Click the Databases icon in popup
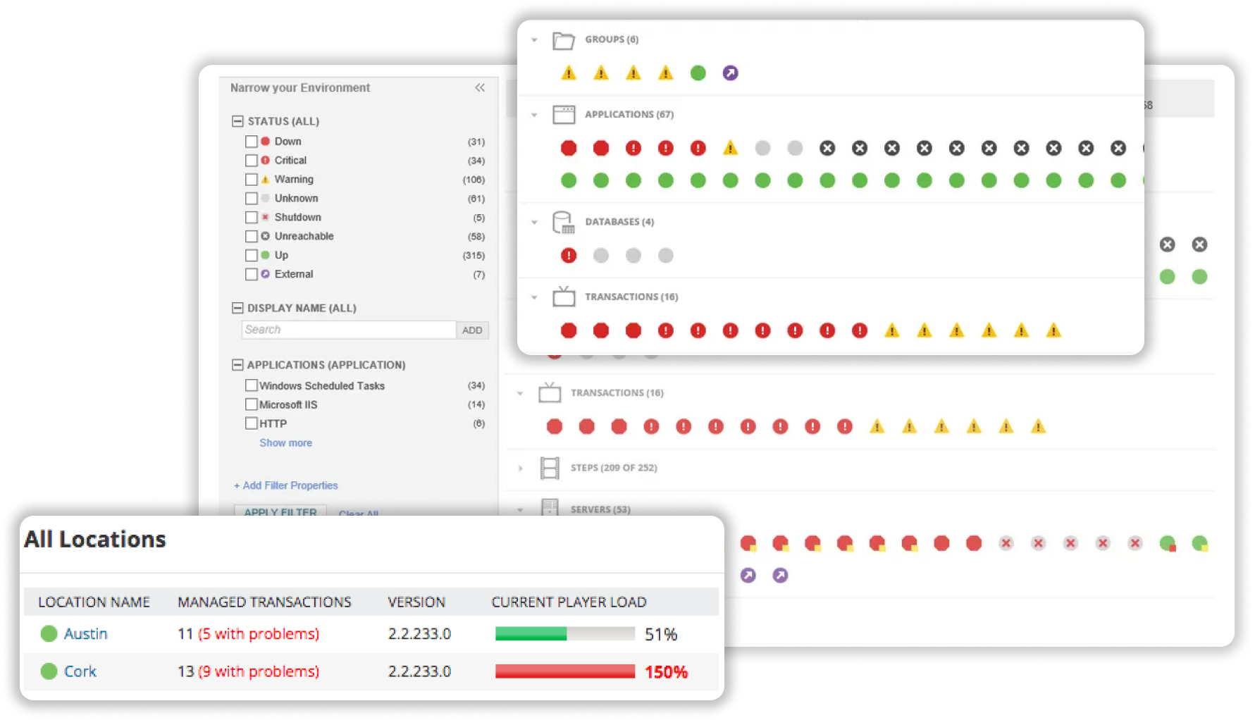1255x720 pixels. 564,223
